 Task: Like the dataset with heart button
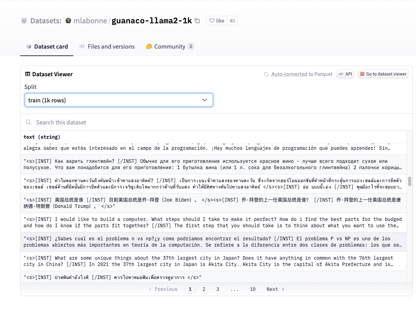[216, 21]
